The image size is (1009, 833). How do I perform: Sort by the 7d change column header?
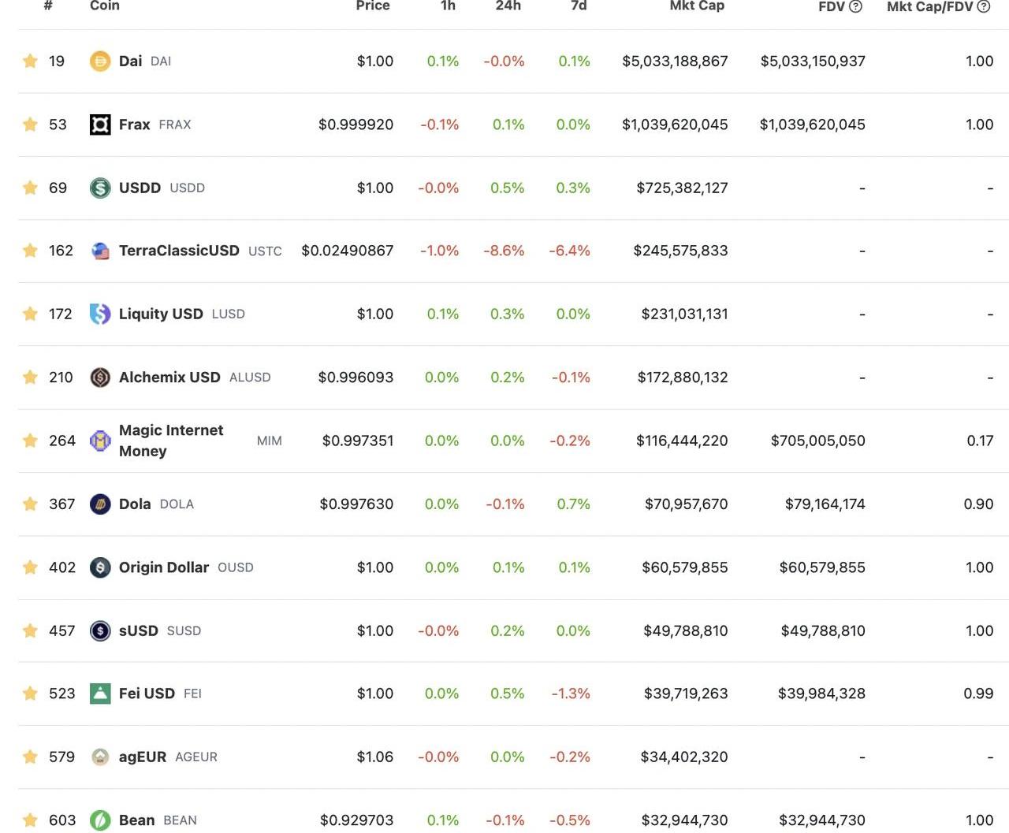tap(579, 6)
